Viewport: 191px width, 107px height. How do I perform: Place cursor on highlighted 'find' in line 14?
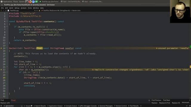pyautogui.click(x=39, y=48)
